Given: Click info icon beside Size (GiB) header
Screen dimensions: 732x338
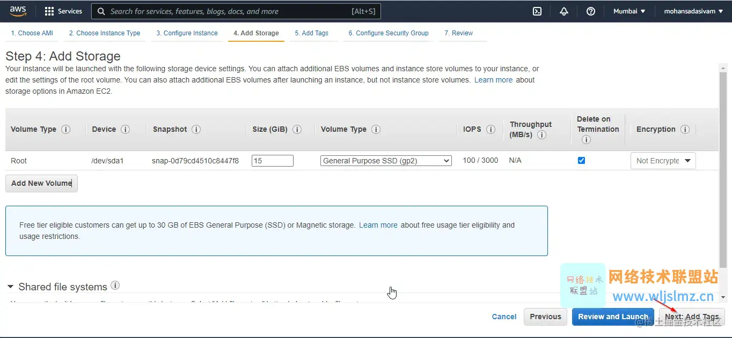Looking at the screenshot, I should coord(297,129).
